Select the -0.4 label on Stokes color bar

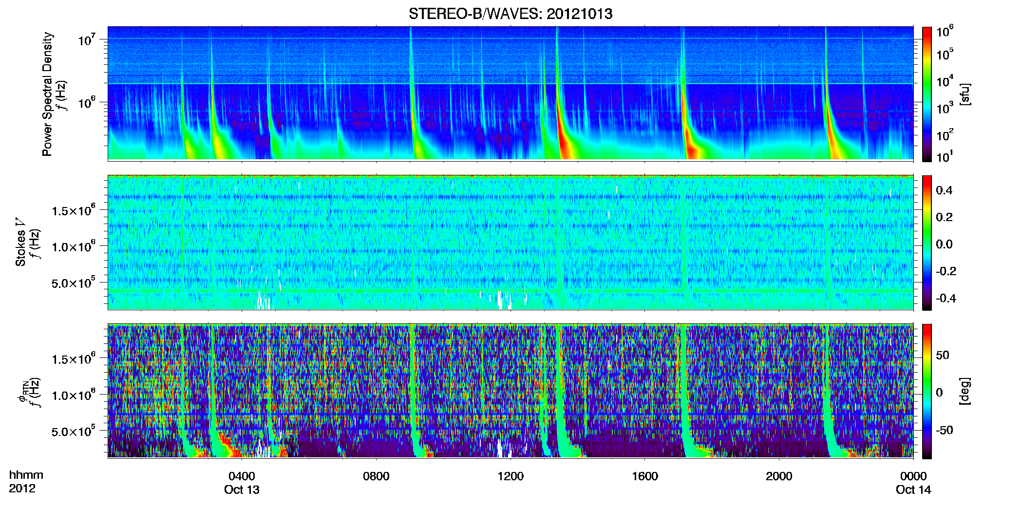coord(946,298)
